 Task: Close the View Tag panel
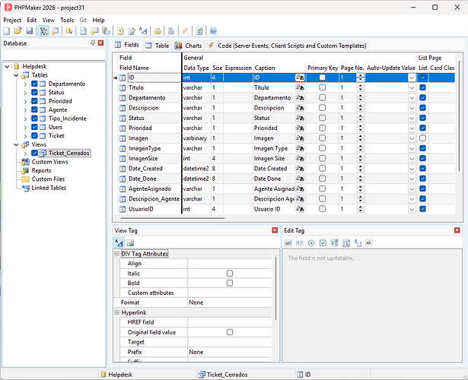tap(275, 230)
